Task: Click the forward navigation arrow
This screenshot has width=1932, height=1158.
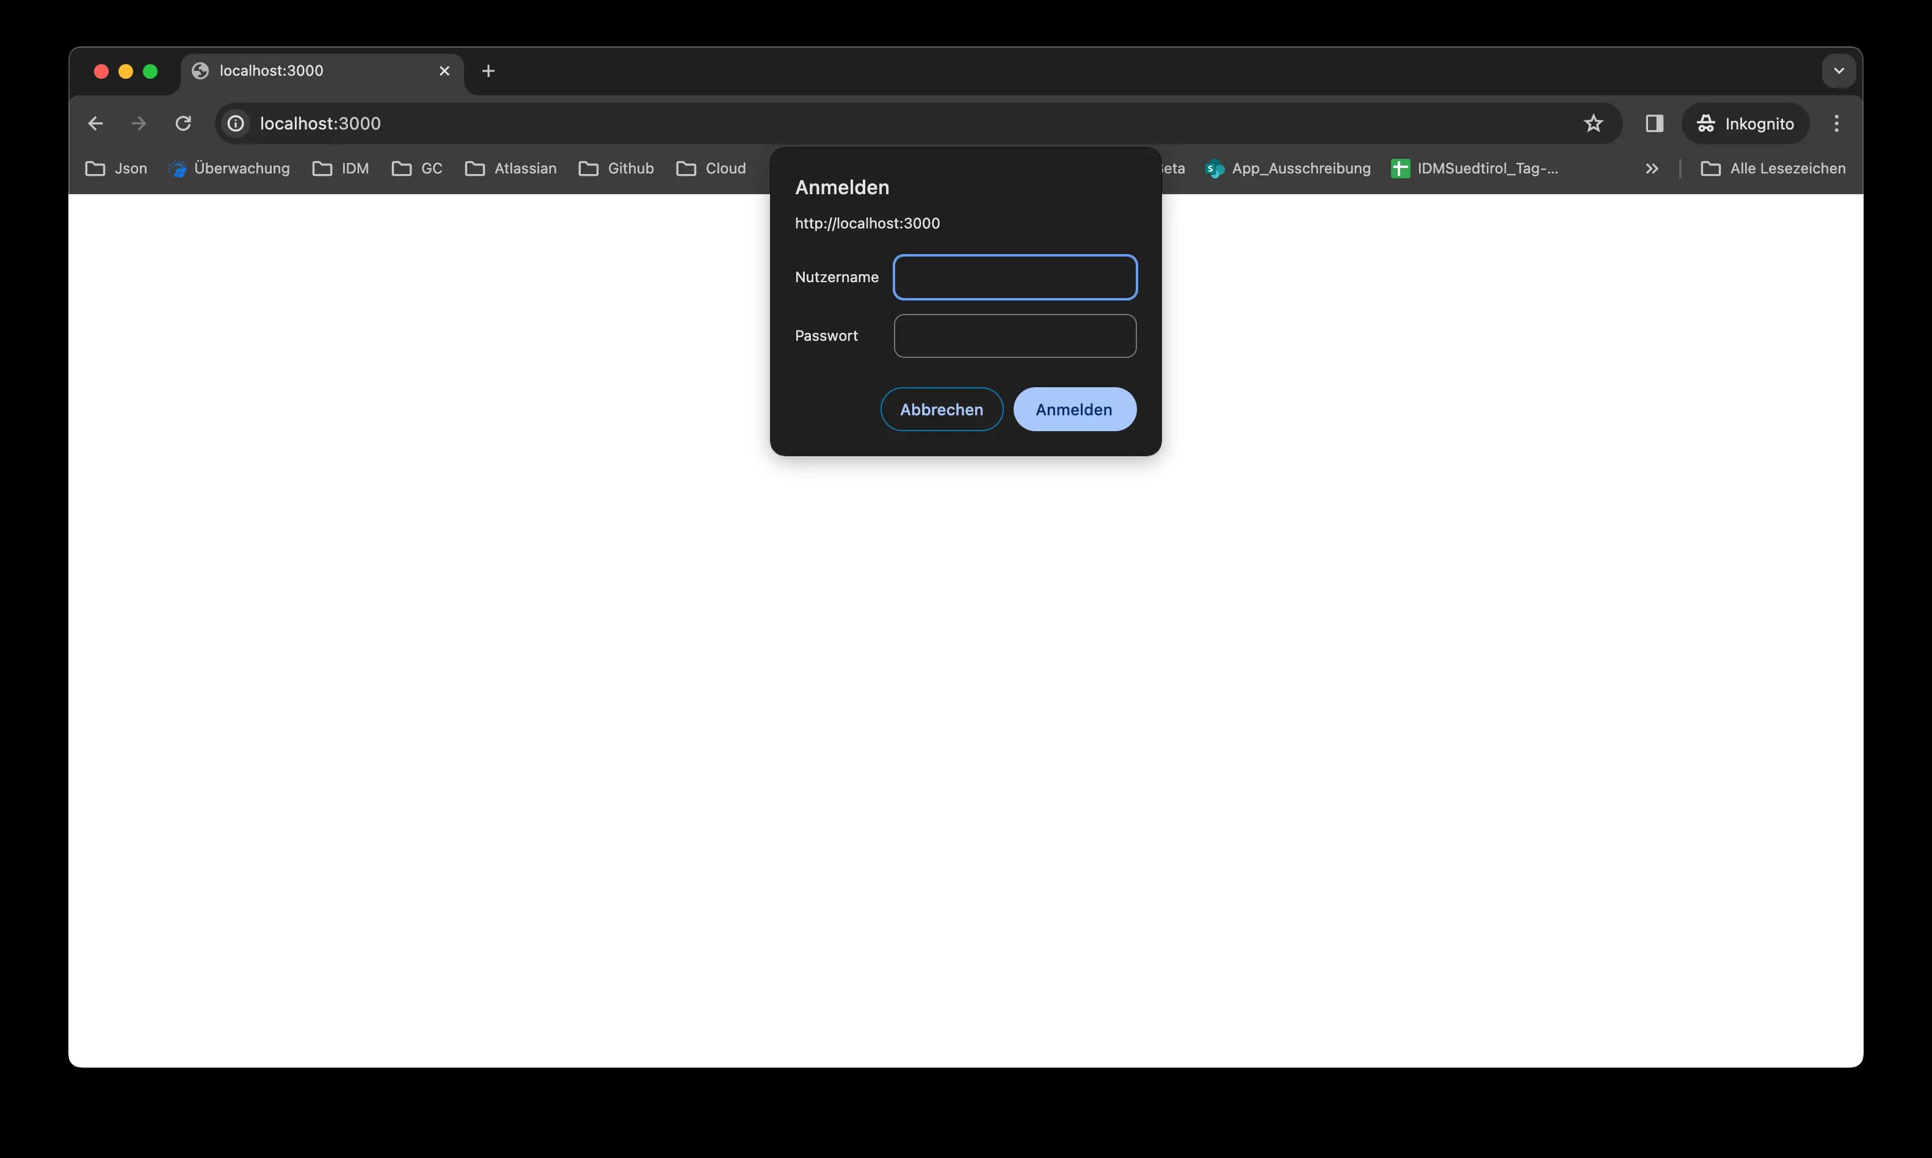Action: coord(138,123)
